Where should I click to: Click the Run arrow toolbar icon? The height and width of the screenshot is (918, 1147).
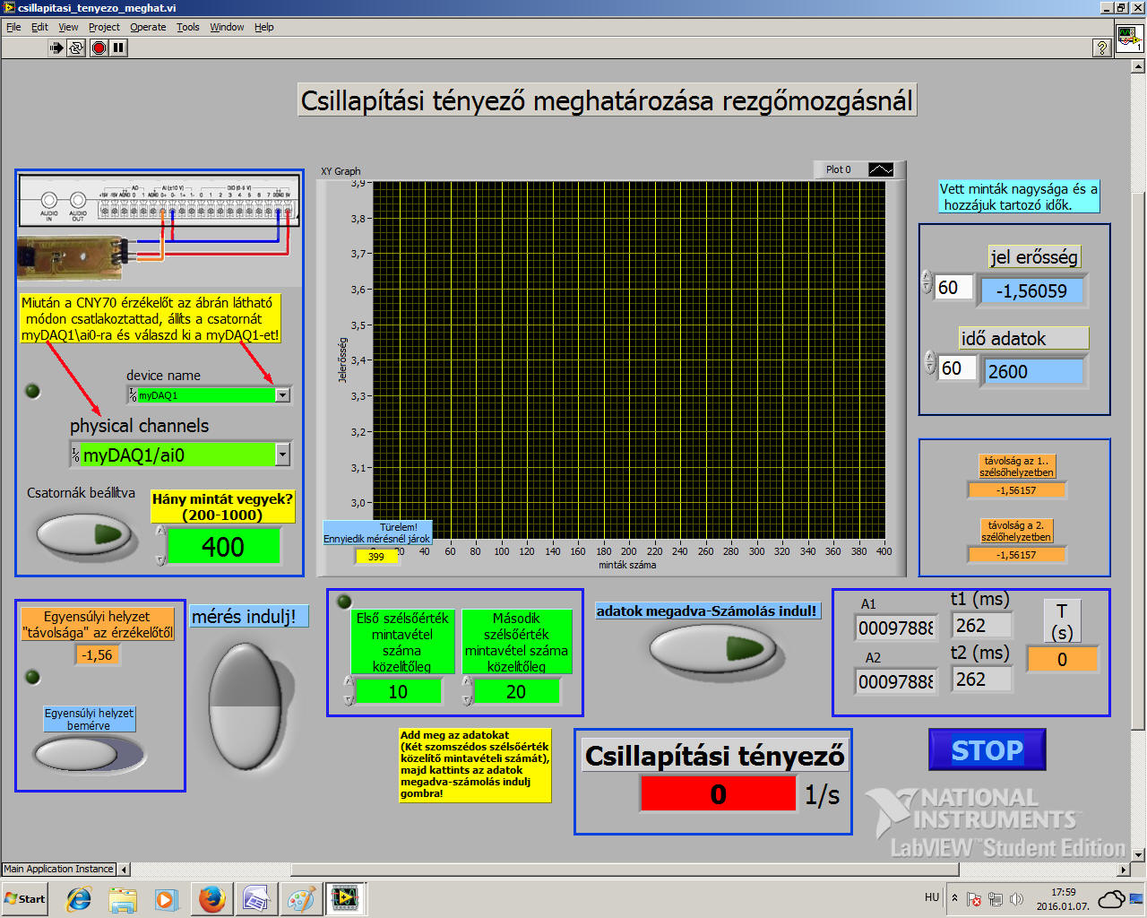(56, 48)
